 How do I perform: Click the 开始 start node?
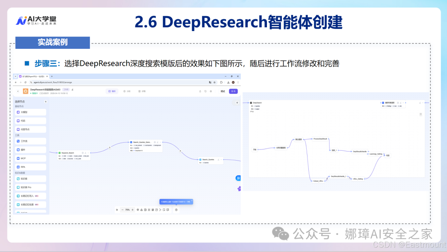pyautogui.click(x=255, y=149)
